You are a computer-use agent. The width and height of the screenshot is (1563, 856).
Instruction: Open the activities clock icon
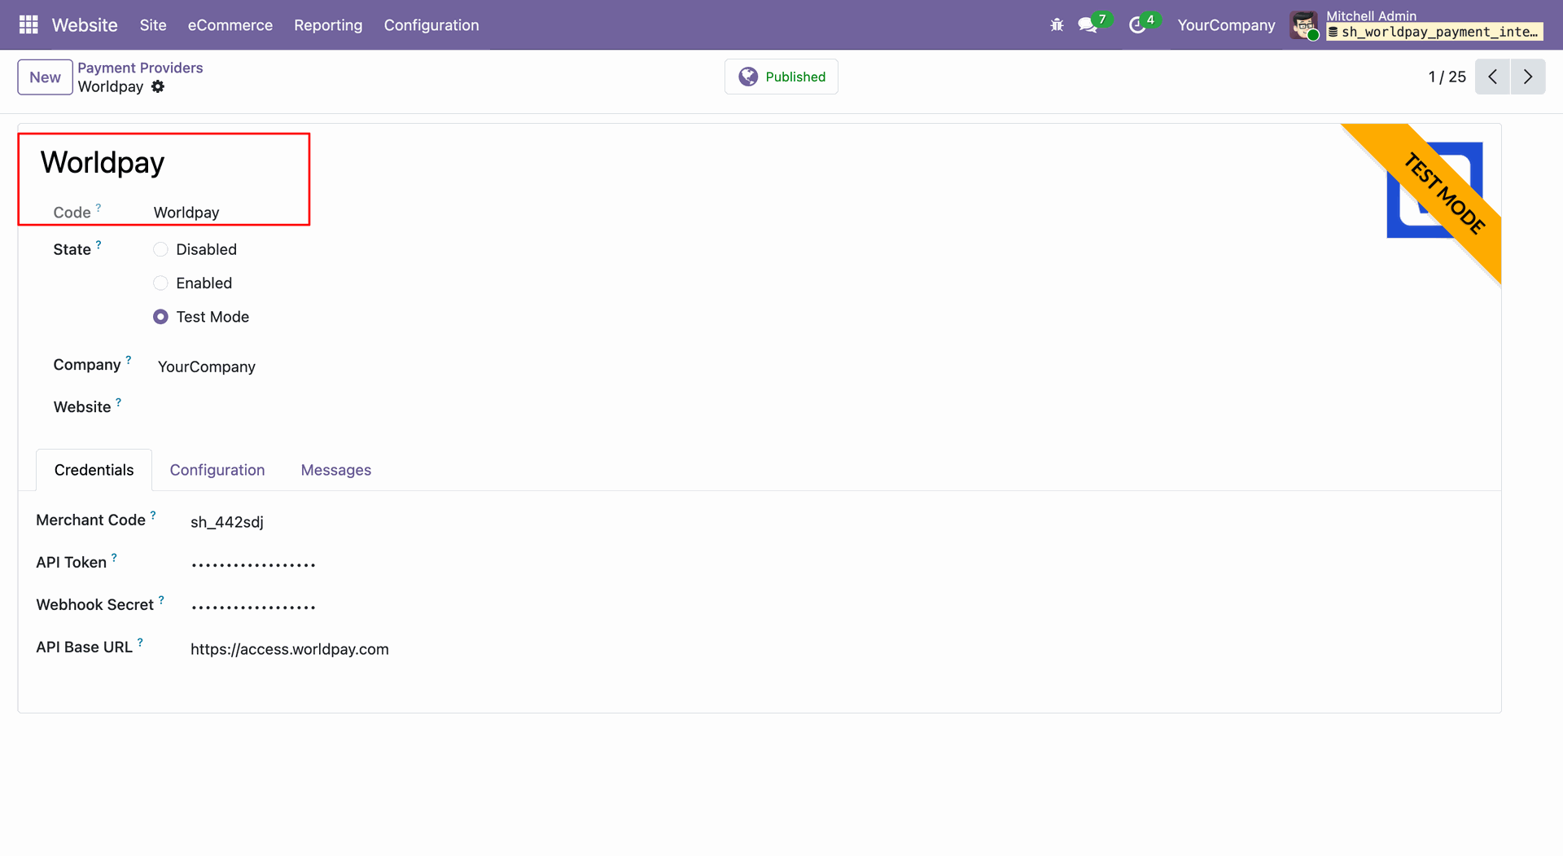[1137, 25]
